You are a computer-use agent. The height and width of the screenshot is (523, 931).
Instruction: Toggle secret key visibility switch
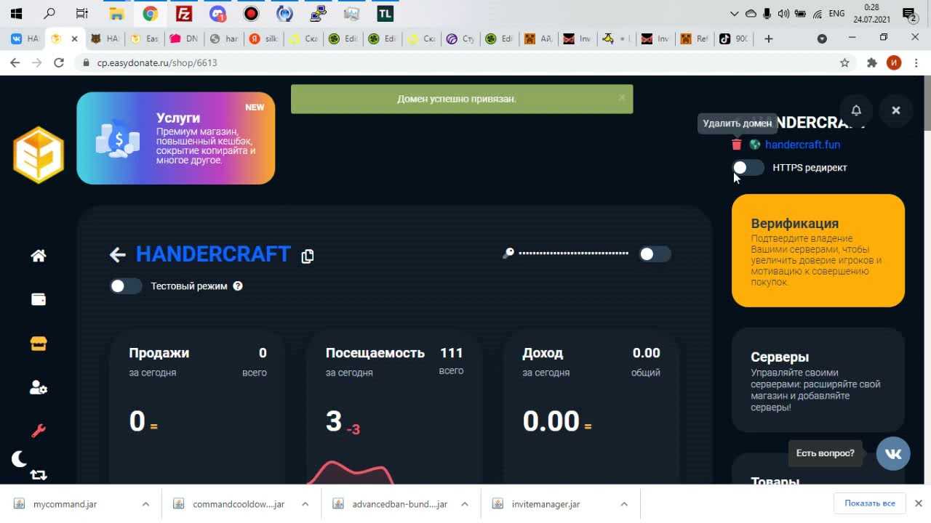[x=655, y=254]
